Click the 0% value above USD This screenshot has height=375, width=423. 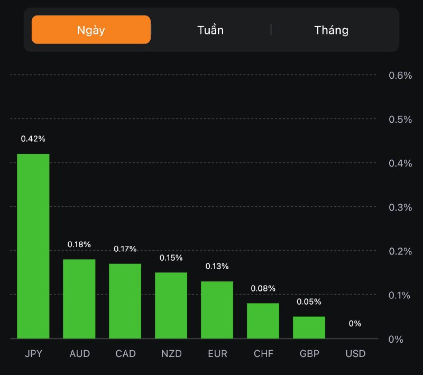click(355, 323)
